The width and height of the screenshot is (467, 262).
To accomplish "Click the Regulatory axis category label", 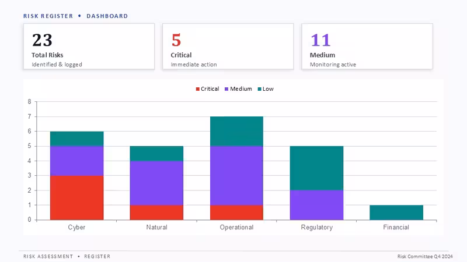I will pos(316,227).
